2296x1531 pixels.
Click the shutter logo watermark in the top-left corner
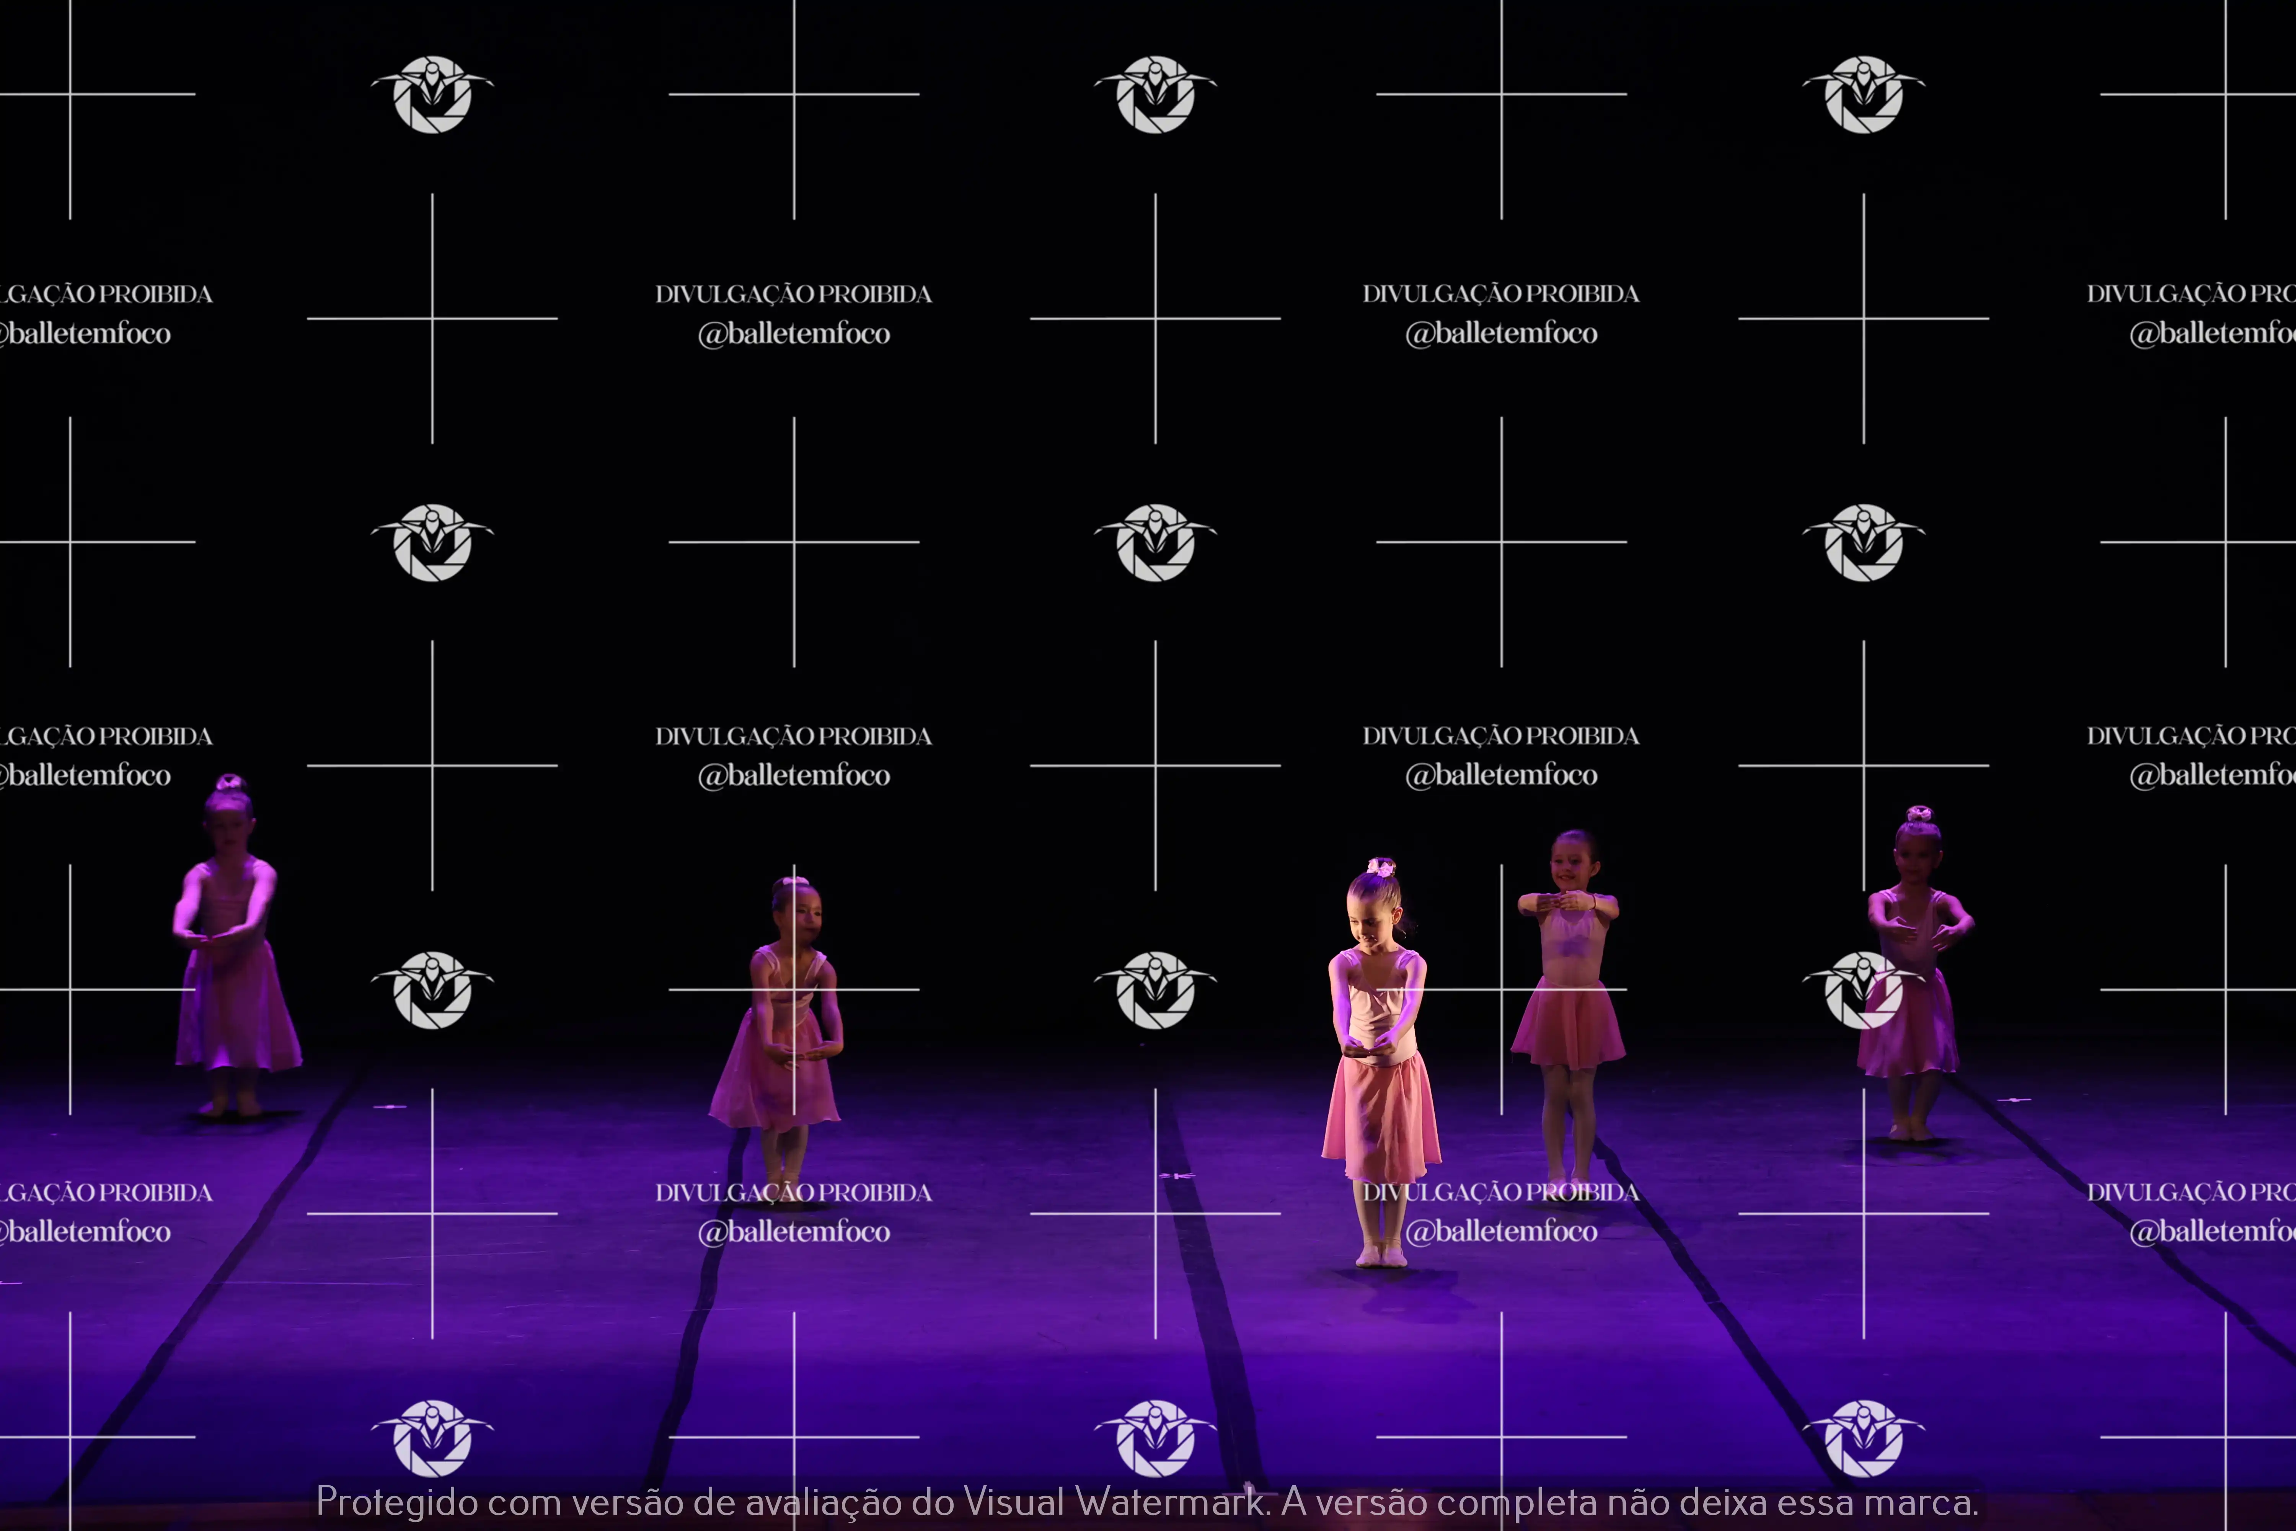pyautogui.click(x=432, y=95)
